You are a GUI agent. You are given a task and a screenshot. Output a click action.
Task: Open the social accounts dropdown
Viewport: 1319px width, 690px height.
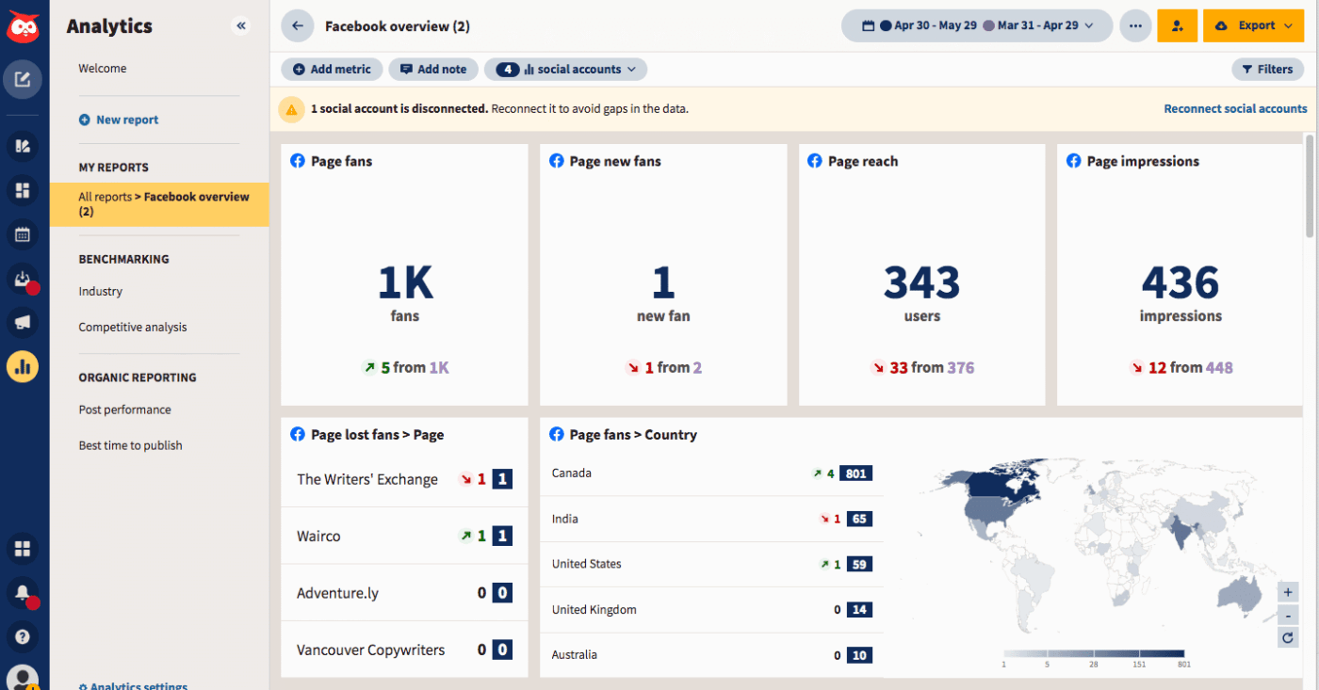tap(565, 69)
